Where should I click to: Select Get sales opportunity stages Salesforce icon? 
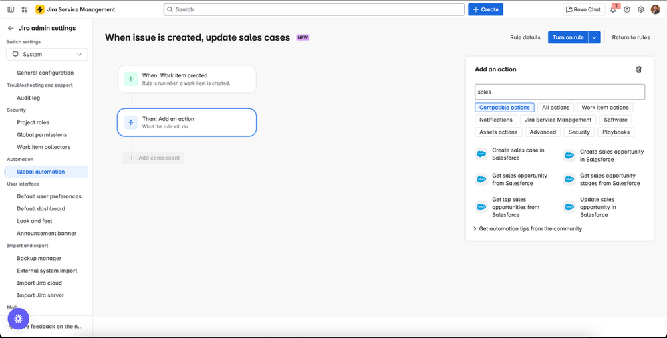(569, 180)
